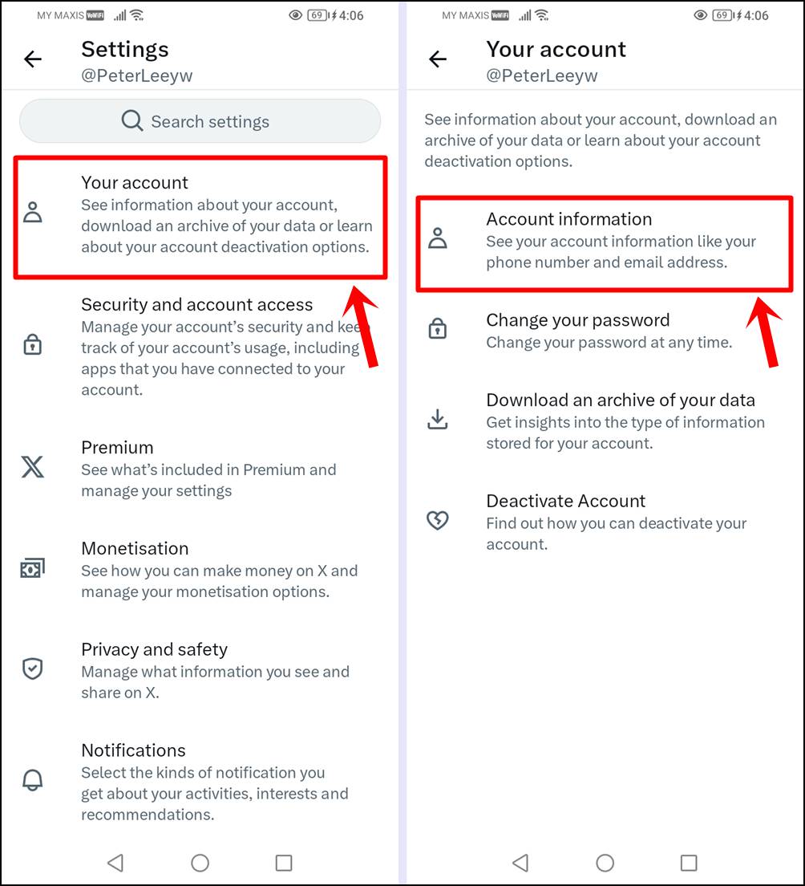The width and height of the screenshot is (805, 886).
Task: Tap the Security lock icon
Action: pos(32,344)
